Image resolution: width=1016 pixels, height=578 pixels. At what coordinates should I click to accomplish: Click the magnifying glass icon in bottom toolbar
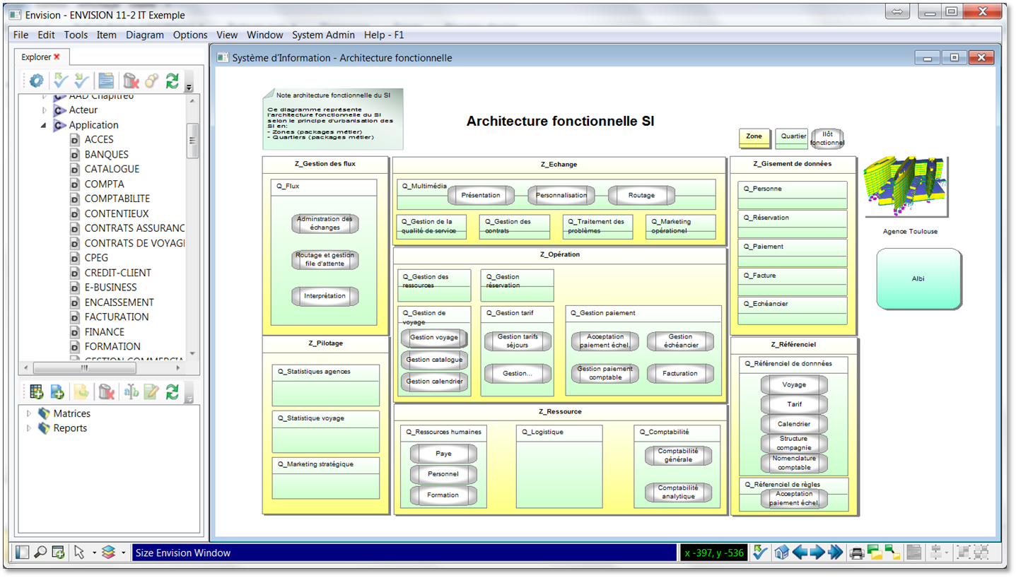click(x=40, y=553)
